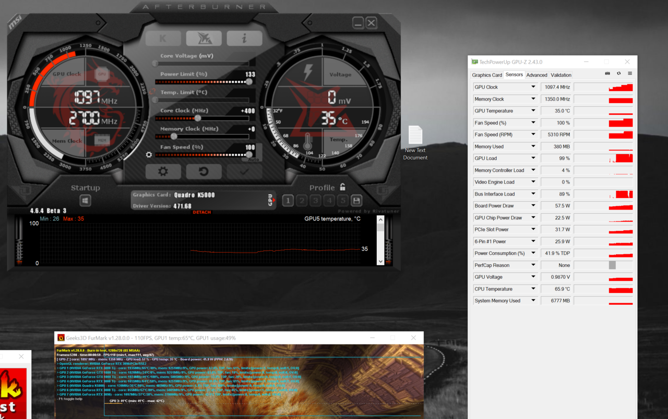668x419 pixels.
Task: Toggle Apply at Windows Startup button
Action: 86,201
